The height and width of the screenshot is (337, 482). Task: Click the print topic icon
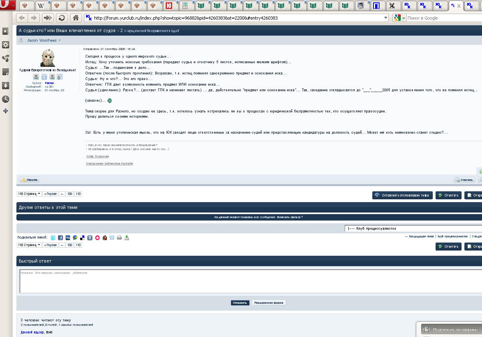click(x=119, y=237)
